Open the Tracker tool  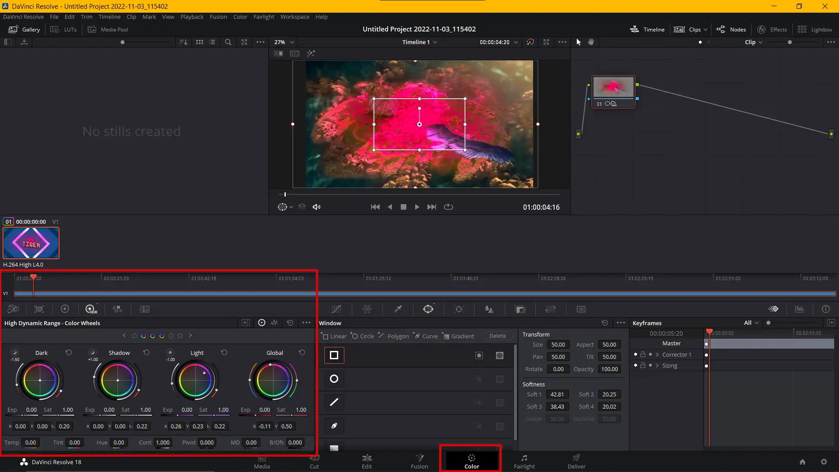[x=459, y=309]
